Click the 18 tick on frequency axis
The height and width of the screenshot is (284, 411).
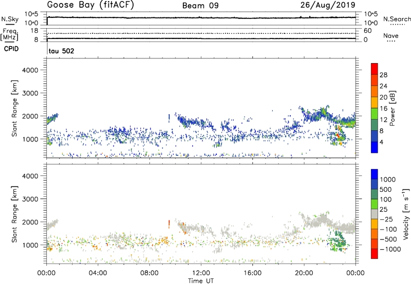click(x=34, y=31)
